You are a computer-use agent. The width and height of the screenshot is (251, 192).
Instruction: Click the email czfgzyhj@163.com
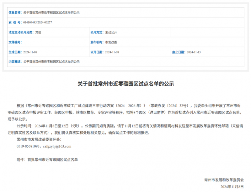pos(57,146)
